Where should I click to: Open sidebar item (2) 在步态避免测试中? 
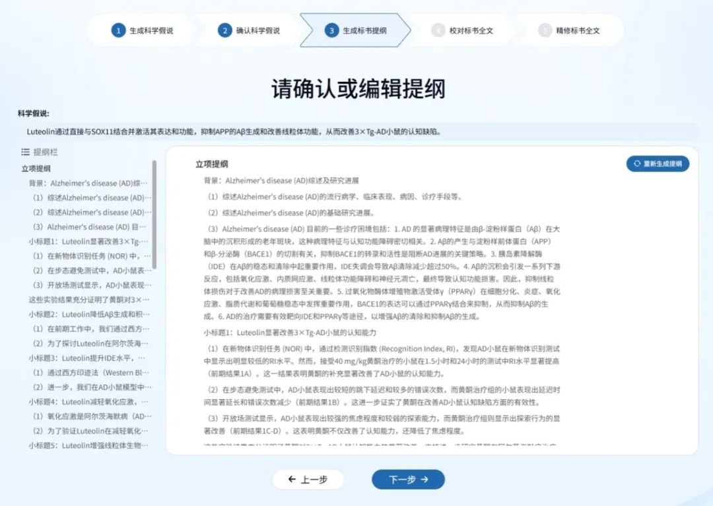(92, 270)
